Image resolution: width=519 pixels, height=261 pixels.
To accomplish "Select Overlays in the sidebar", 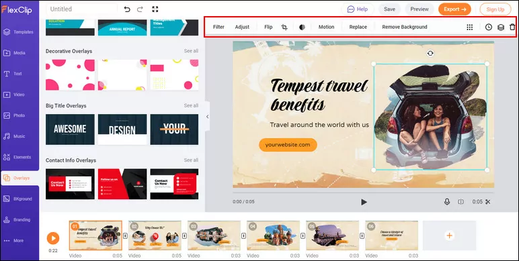I will pos(19,178).
